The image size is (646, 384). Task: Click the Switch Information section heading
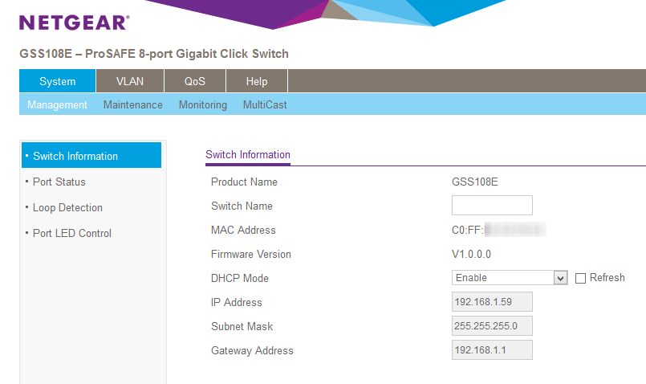248,154
